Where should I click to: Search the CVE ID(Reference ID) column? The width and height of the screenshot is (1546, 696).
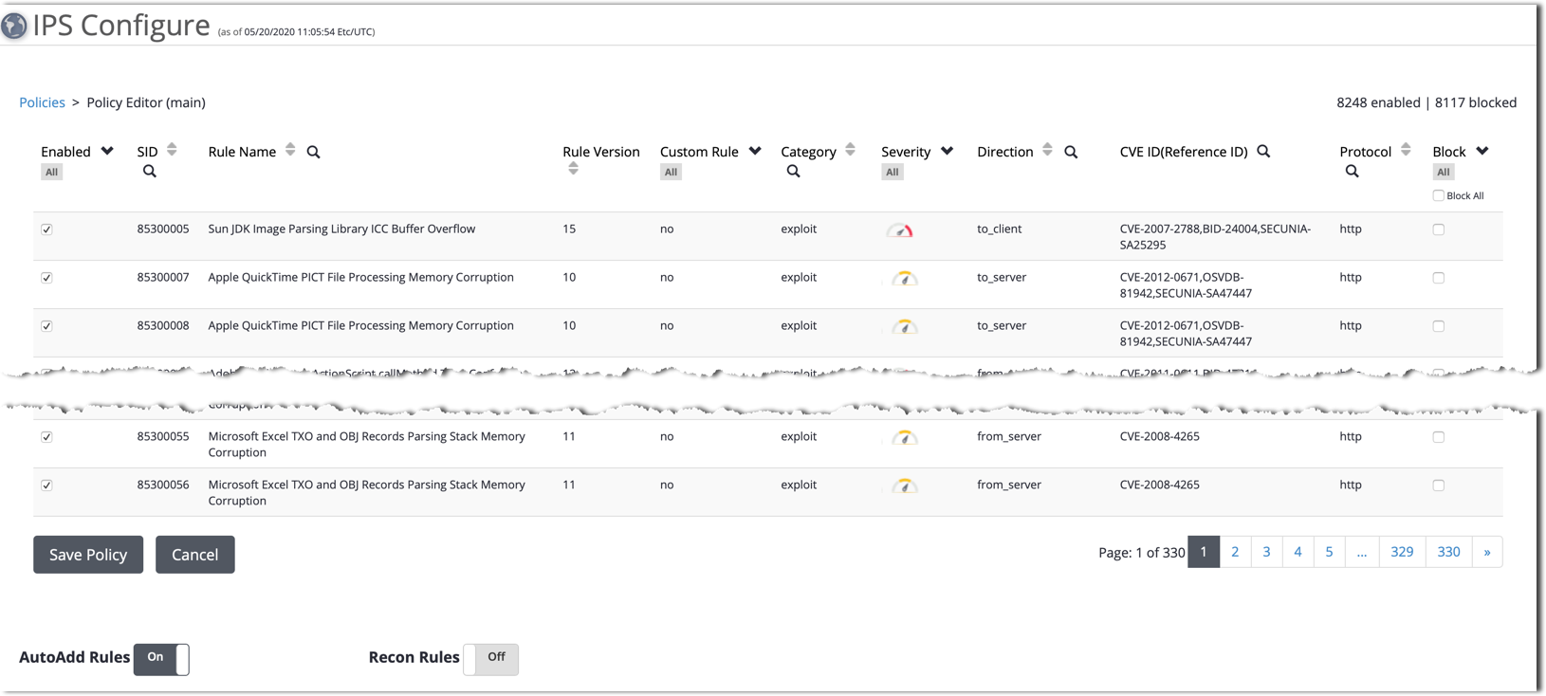coord(1263,152)
